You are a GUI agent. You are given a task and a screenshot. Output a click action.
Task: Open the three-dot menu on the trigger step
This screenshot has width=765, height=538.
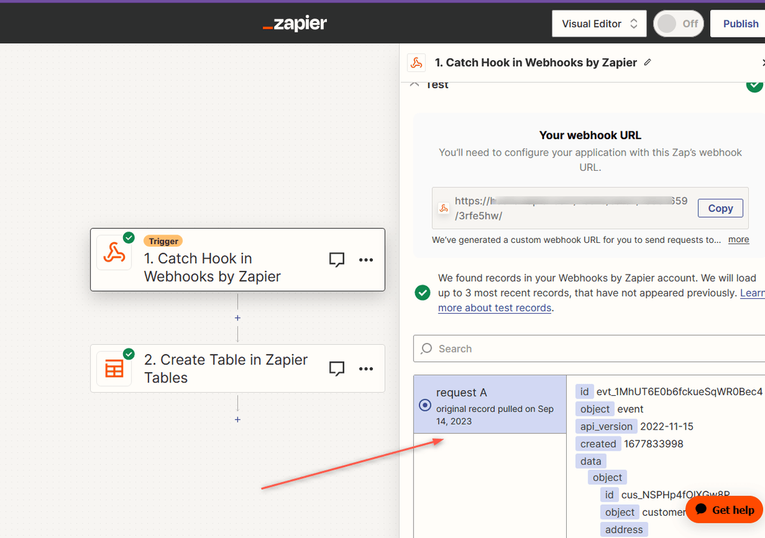point(365,259)
